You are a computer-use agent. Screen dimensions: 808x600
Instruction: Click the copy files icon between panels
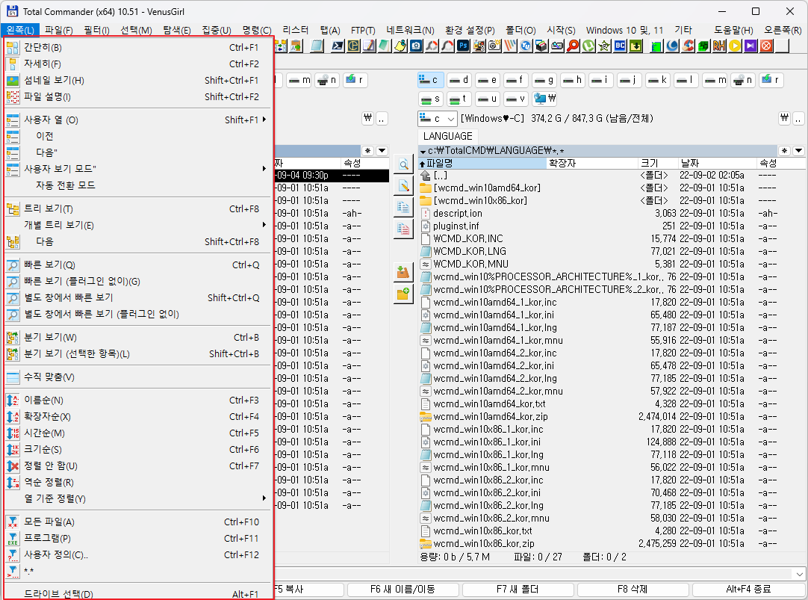pos(403,207)
